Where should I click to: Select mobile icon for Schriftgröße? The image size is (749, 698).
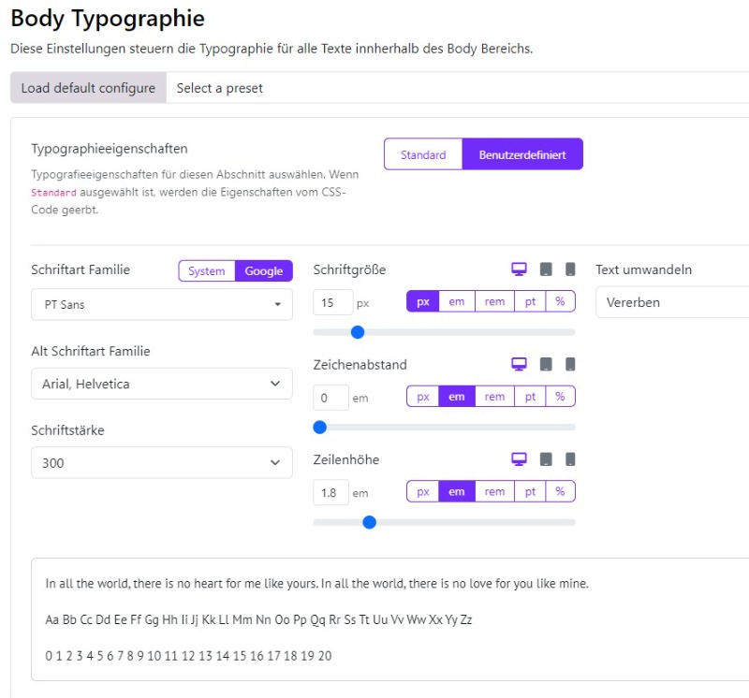pyautogui.click(x=570, y=269)
